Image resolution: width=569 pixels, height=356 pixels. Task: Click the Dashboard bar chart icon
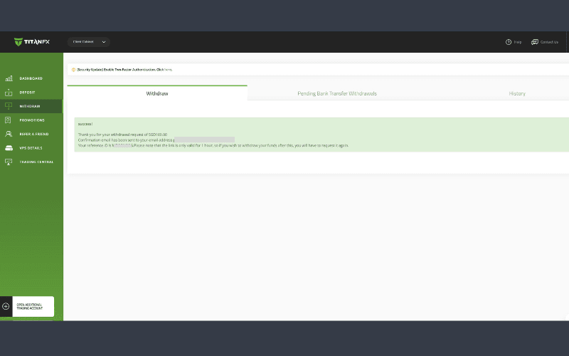tap(9, 78)
